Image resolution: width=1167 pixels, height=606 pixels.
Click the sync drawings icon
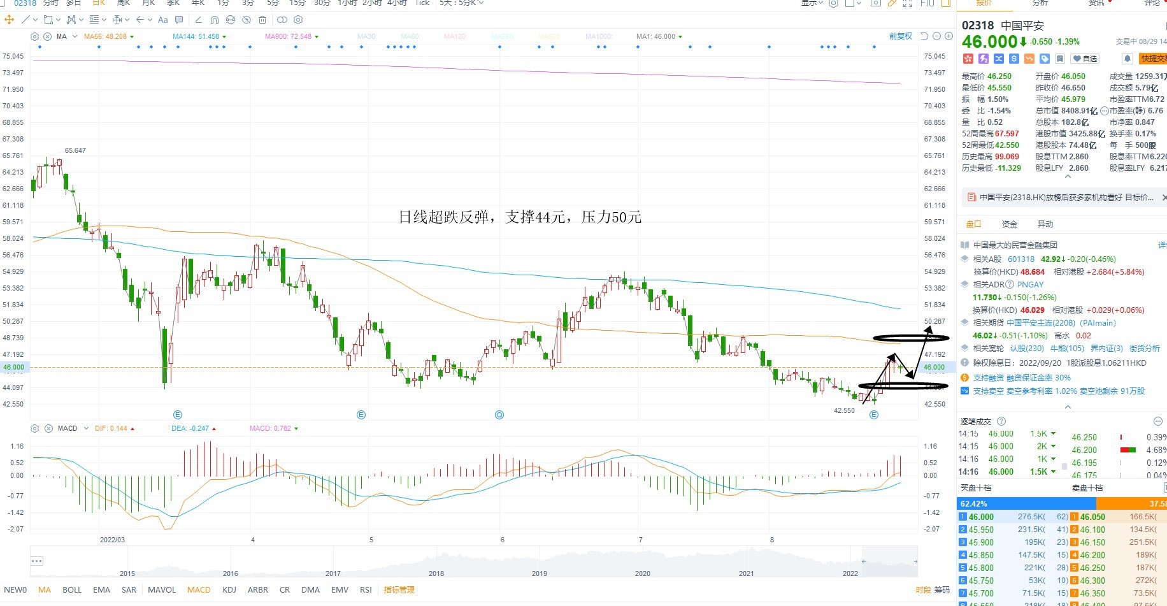coord(231,20)
